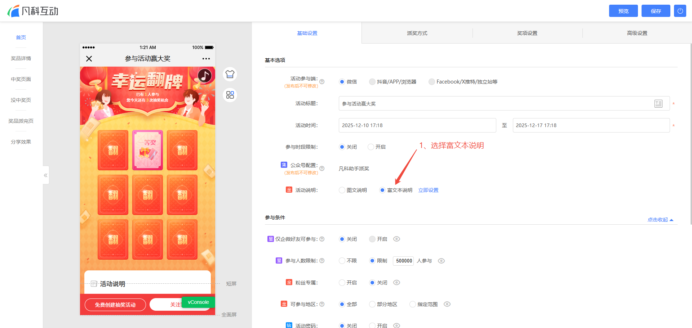Toggle eye icon in 仅企微好友可参与 row
The image size is (692, 328).
coord(396,239)
